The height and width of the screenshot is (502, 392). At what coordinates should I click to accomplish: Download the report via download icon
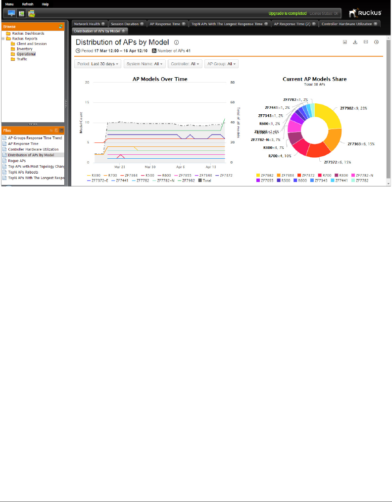coord(355,42)
